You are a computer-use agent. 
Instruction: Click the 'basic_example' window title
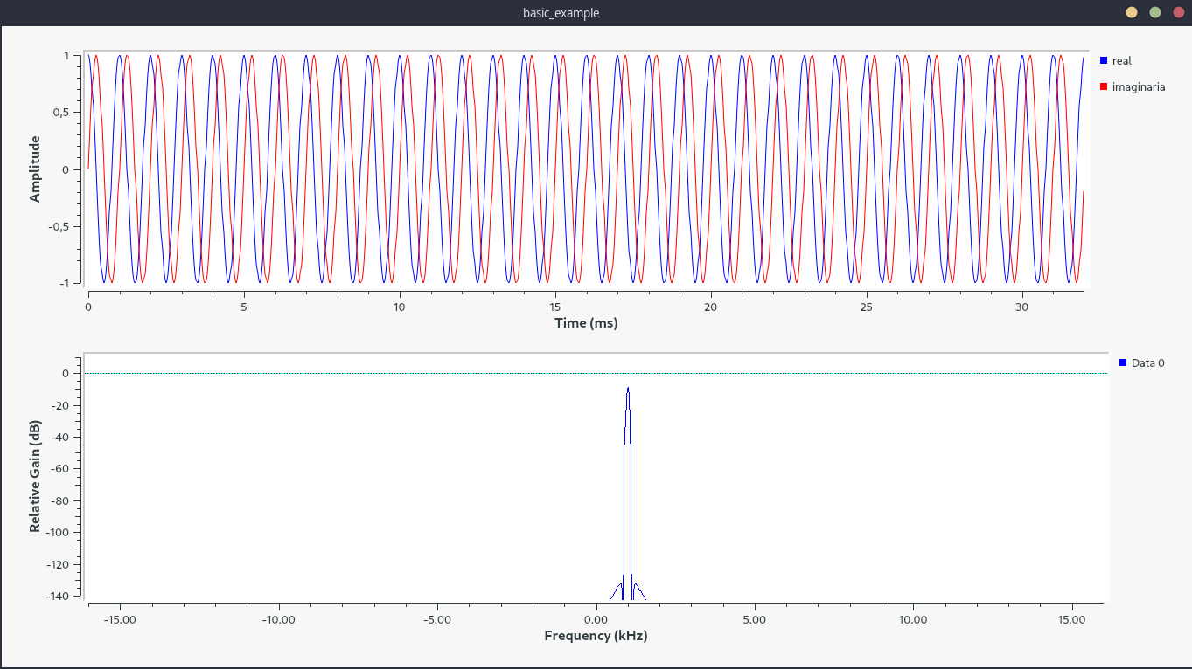(561, 13)
